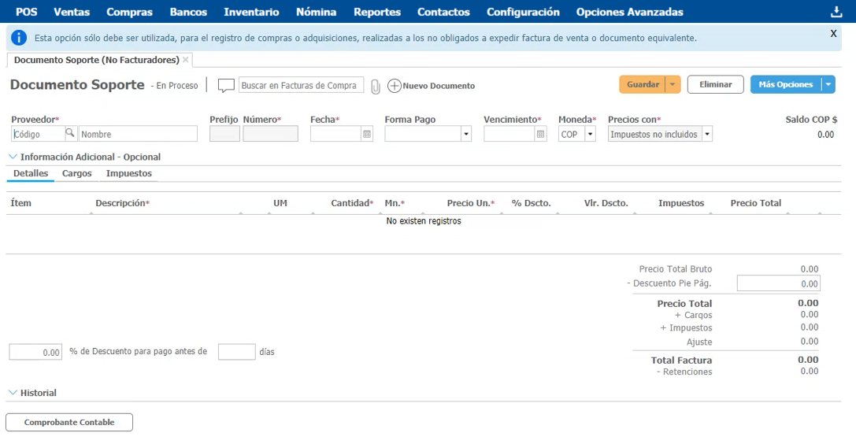Click the paperclip attachment icon
856x440 pixels.
click(x=376, y=86)
